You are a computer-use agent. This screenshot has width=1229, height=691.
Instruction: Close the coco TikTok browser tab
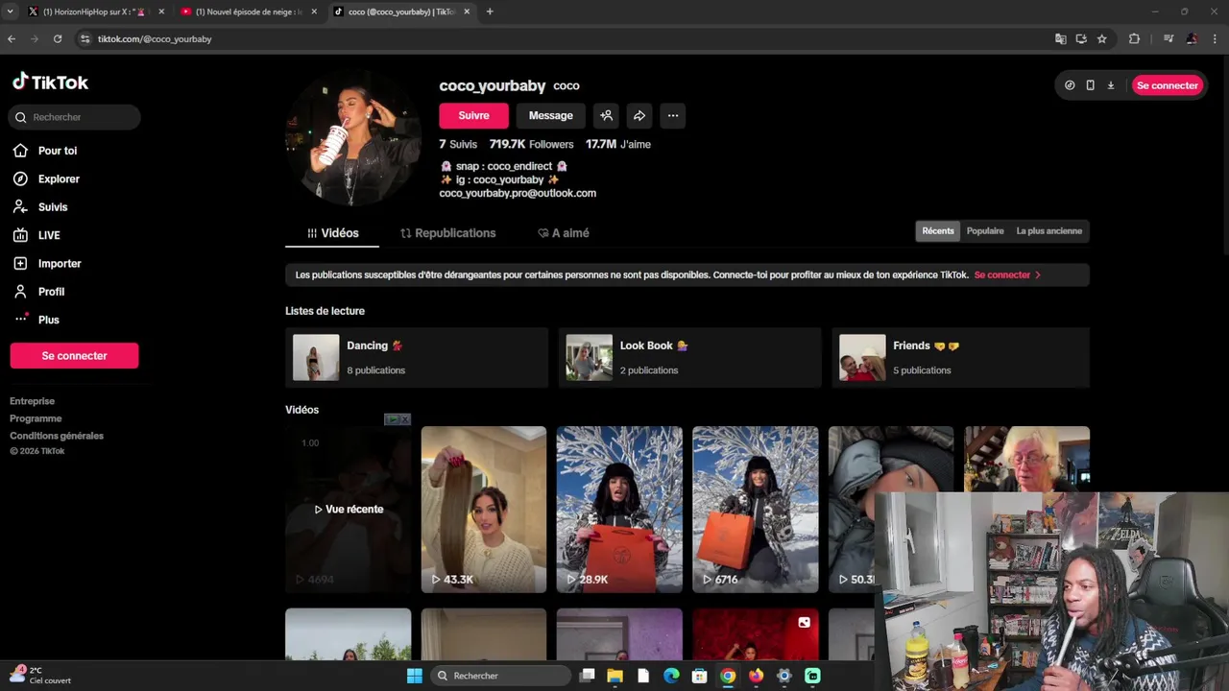coord(468,12)
